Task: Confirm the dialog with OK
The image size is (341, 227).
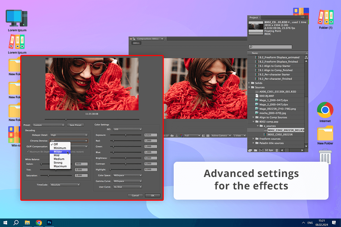Action: [x=153, y=195]
